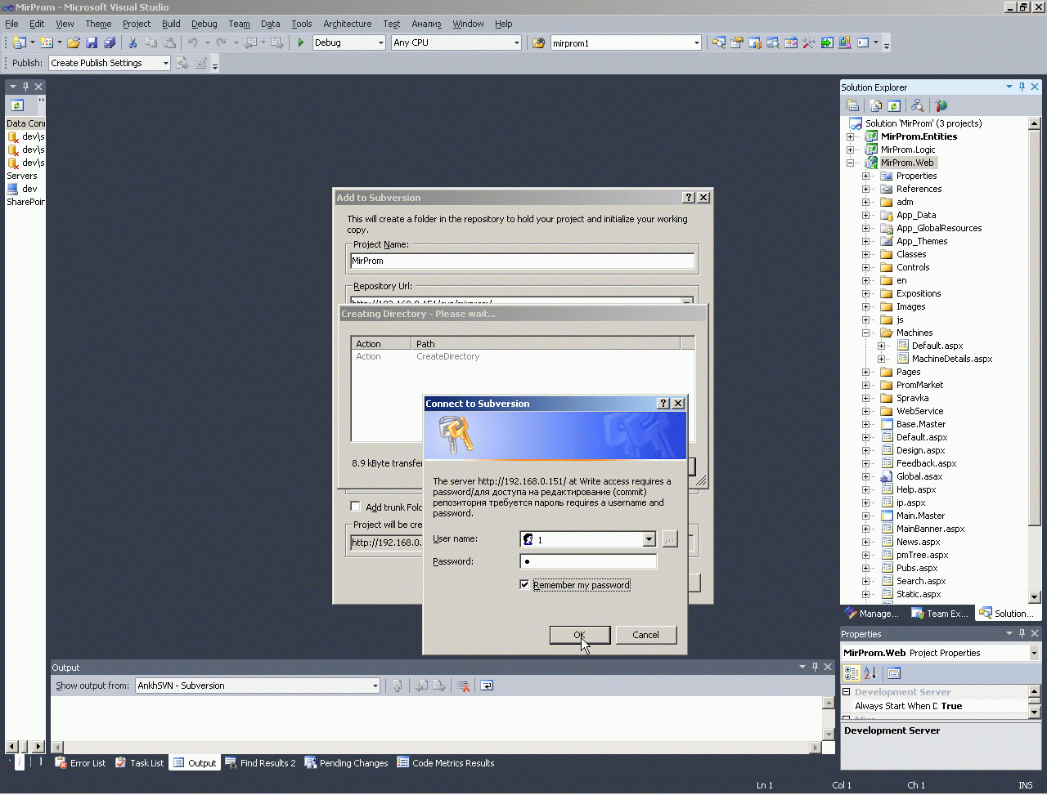Open the Build menu
The image size is (1047, 795).
click(171, 24)
